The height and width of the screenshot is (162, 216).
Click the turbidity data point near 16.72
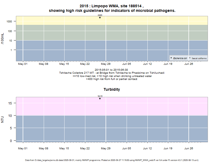100,98
